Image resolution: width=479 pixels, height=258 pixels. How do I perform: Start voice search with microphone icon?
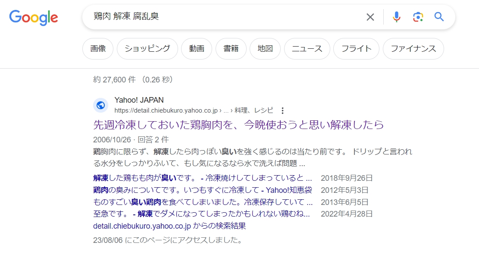[397, 17]
